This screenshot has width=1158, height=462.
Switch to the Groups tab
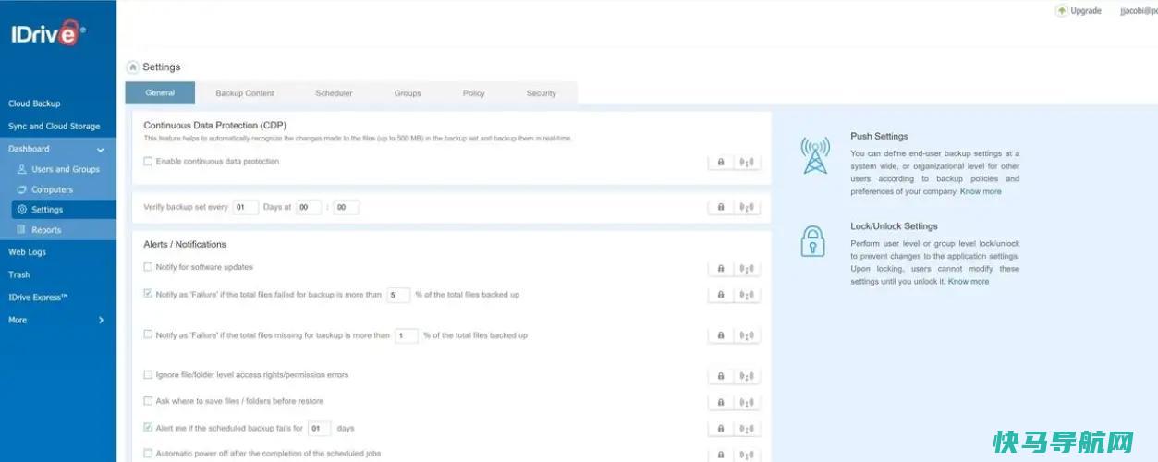pos(408,93)
